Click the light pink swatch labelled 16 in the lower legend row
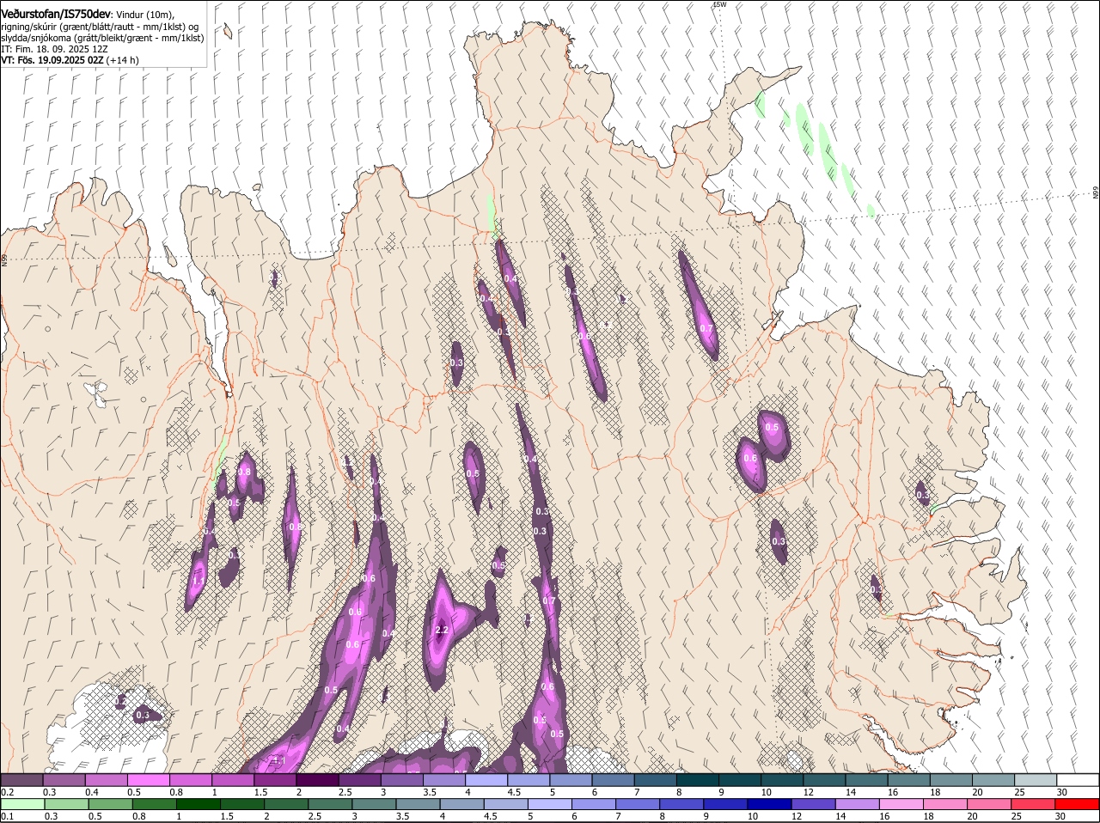 (x=901, y=805)
